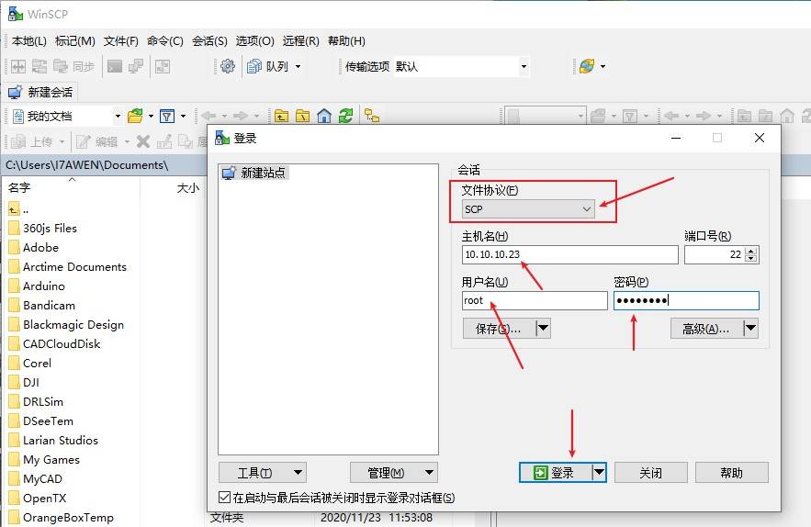The width and height of the screenshot is (811, 527).
Task: Click the 密码 password field
Action: pos(686,300)
